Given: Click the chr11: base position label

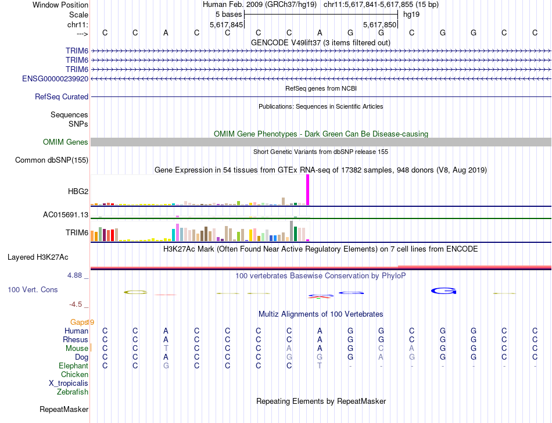Looking at the screenshot, I should click(x=78, y=24).
